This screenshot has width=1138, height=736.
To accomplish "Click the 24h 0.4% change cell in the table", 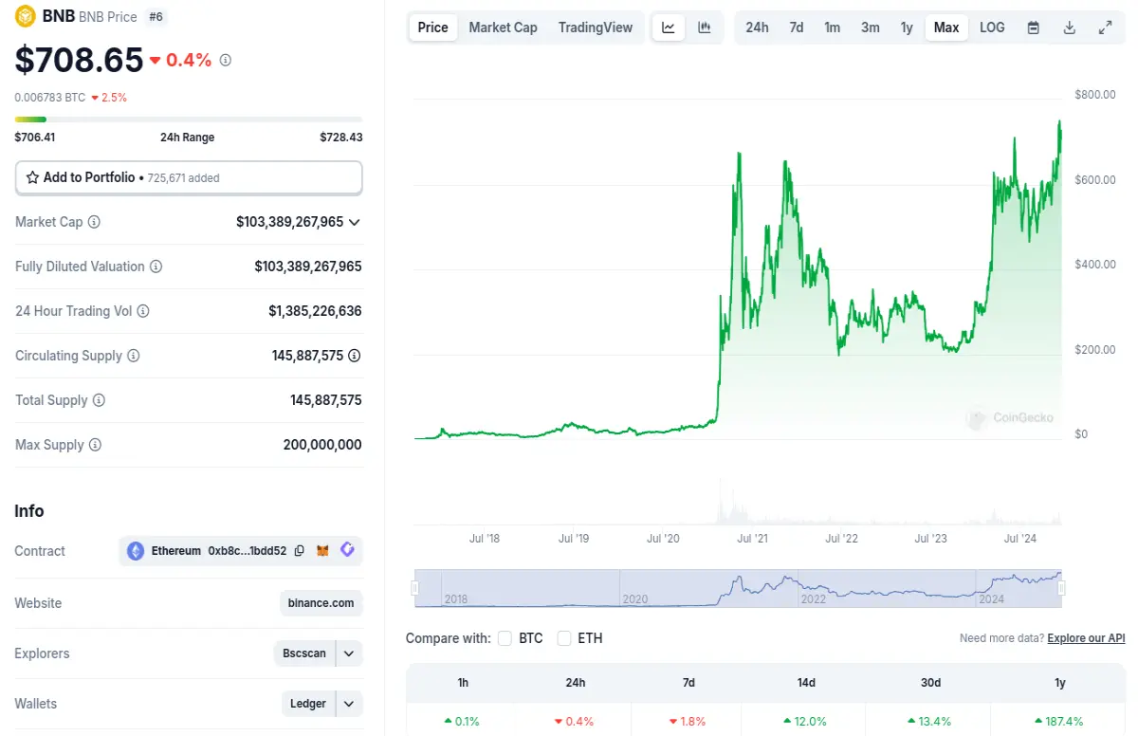I will click(576, 721).
